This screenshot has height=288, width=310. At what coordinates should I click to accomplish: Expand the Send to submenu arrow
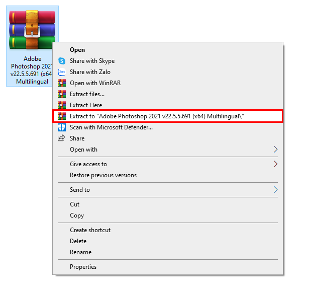pyautogui.click(x=275, y=190)
